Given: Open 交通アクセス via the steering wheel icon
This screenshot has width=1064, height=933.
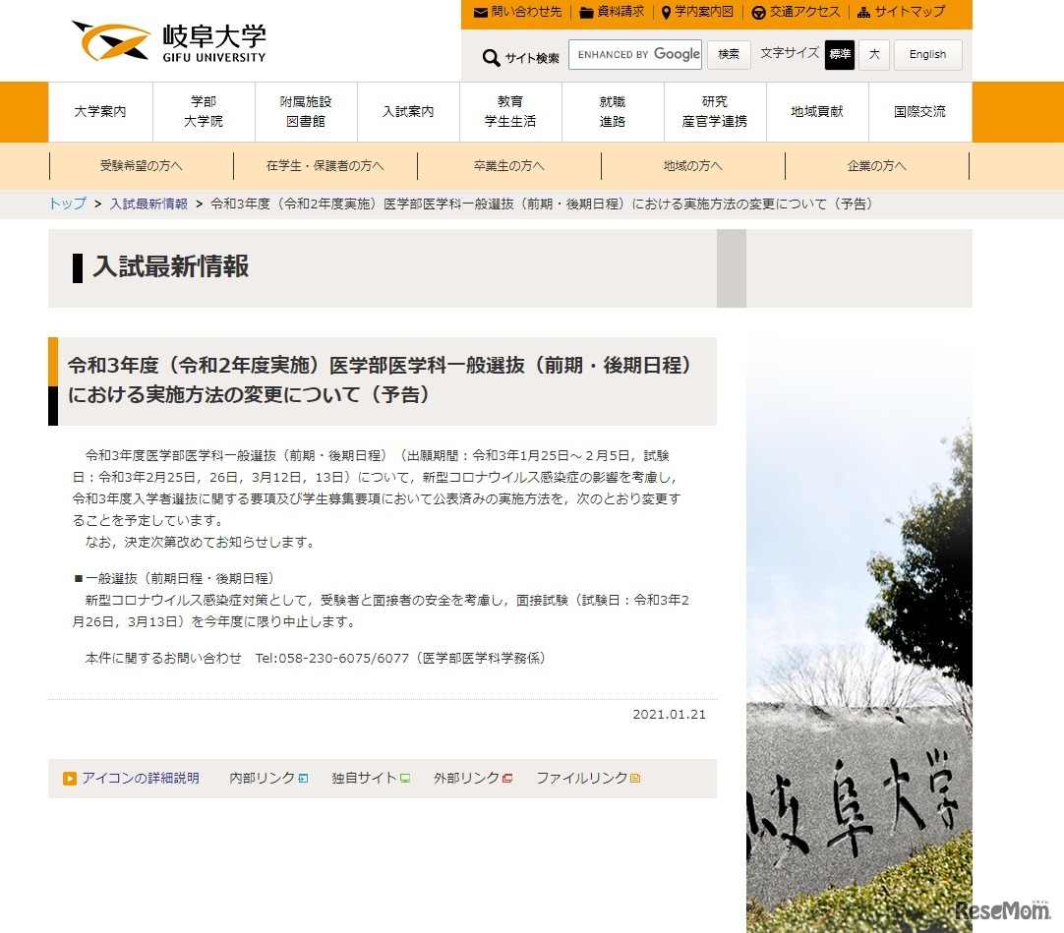Looking at the screenshot, I should 758,13.
